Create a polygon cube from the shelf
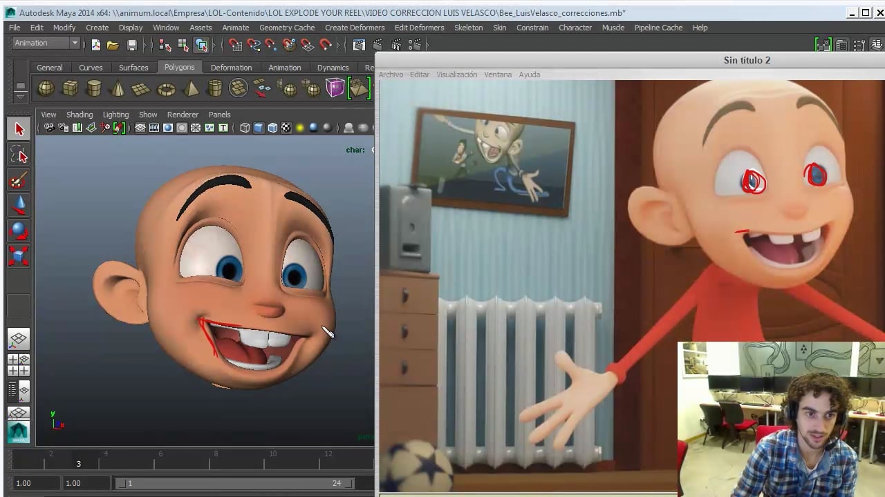885x497 pixels. click(x=70, y=88)
